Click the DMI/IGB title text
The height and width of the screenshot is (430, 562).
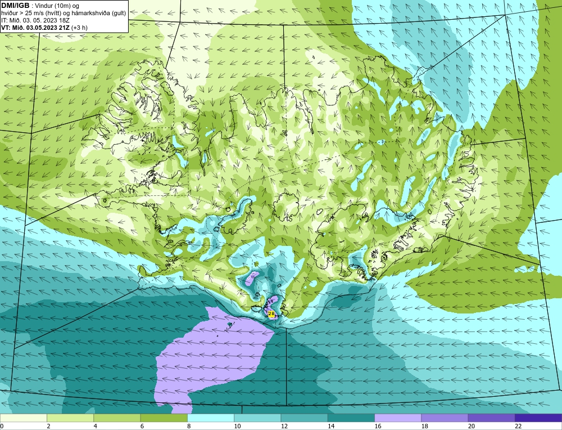pyautogui.click(x=15, y=6)
